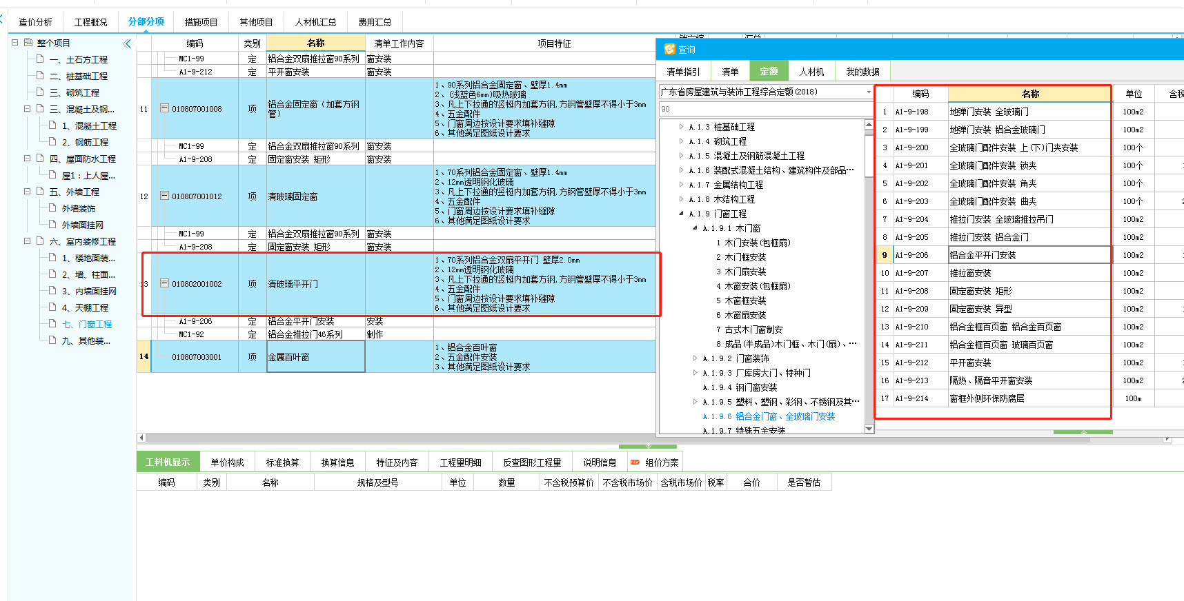Expand A.1.9.2 门窗装饰 node
Viewport: 1184px width, 601px height.
pos(695,358)
